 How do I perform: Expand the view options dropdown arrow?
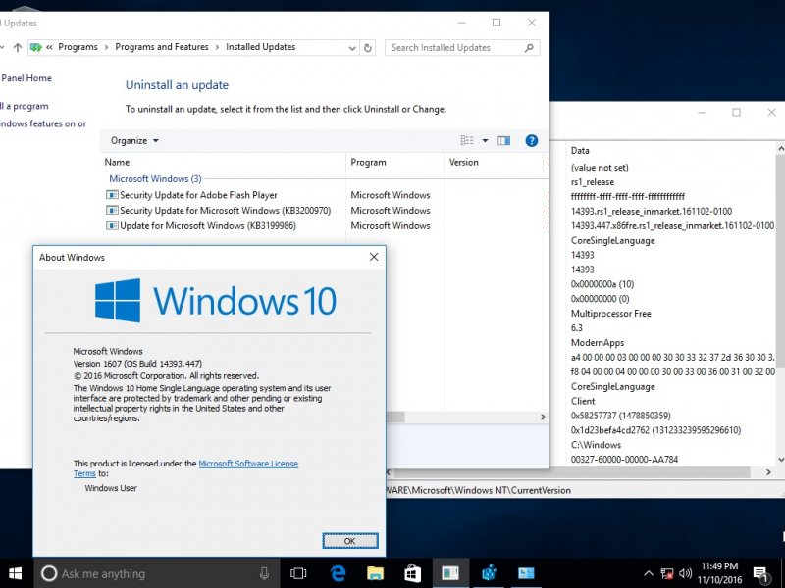485,140
